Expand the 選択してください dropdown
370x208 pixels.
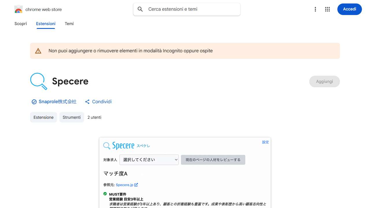[x=149, y=160]
